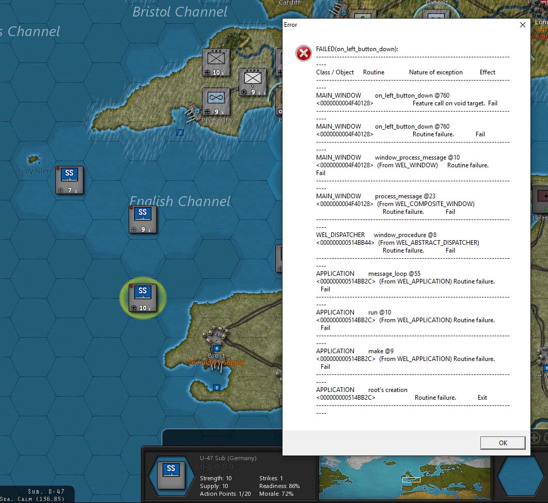Screen dimensions: 548x503
Task: Click 'message_loop @55' routine text
Action: (x=394, y=274)
